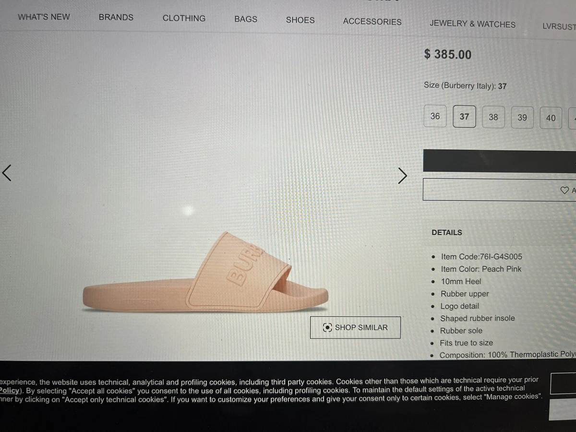The width and height of the screenshot is (576, 432).
Task: Open the Brands menu
Action: coord(116,17)
